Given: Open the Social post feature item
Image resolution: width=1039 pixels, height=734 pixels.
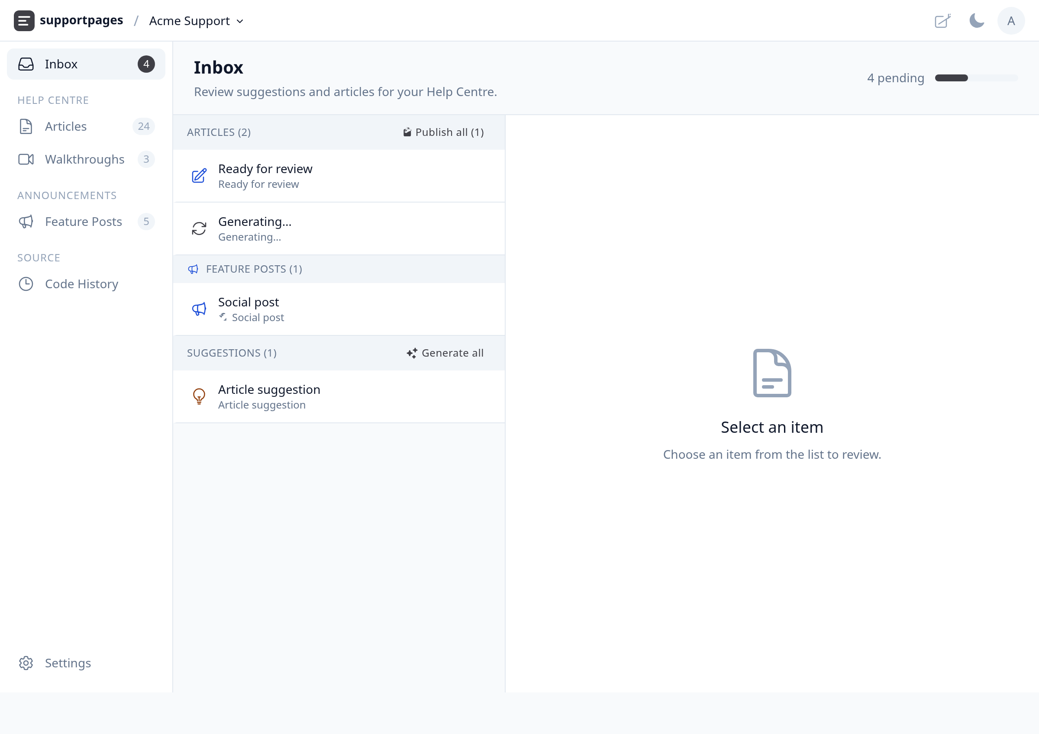Looking at the screenshot, I should (x=339, y=309).
